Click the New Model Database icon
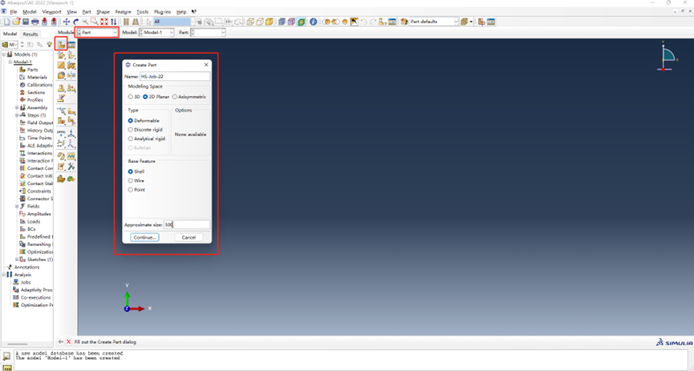The width and height of the screenshot is (694, 371). pyautogui.click(x=7, y=22)
